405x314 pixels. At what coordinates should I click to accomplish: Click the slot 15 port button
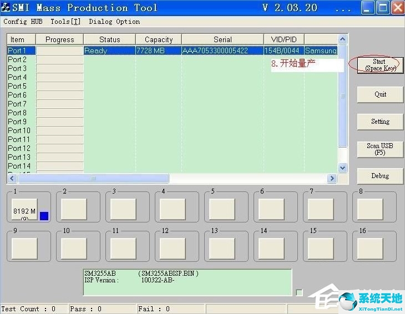(321, 249)
